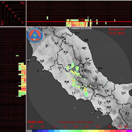The image size is (132, 132).
Task: Click the PS city label
Action: pyautogui.click(x=77, y=33)
